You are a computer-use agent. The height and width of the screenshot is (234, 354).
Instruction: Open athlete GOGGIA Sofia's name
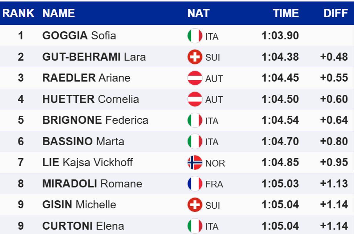79,36
